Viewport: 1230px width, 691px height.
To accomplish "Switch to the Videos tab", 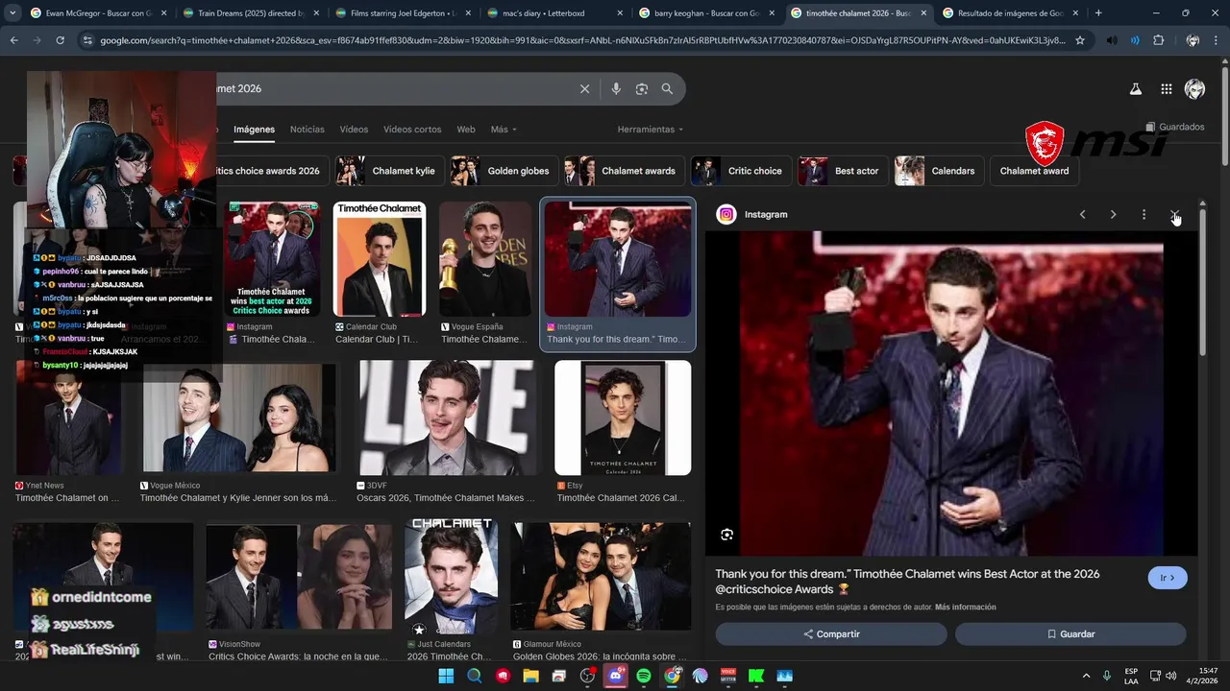I will (x=354, y=130).
